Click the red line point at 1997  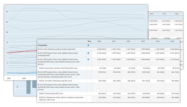[x=9, y=53]
